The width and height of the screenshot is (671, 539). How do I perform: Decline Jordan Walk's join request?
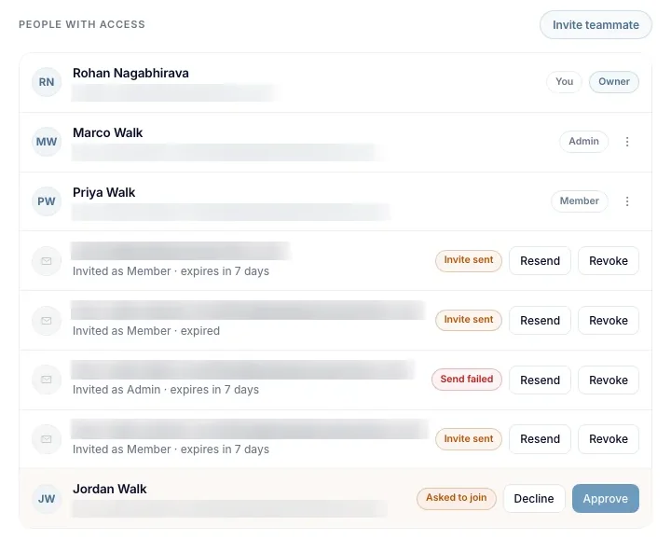tap(534, 498)
